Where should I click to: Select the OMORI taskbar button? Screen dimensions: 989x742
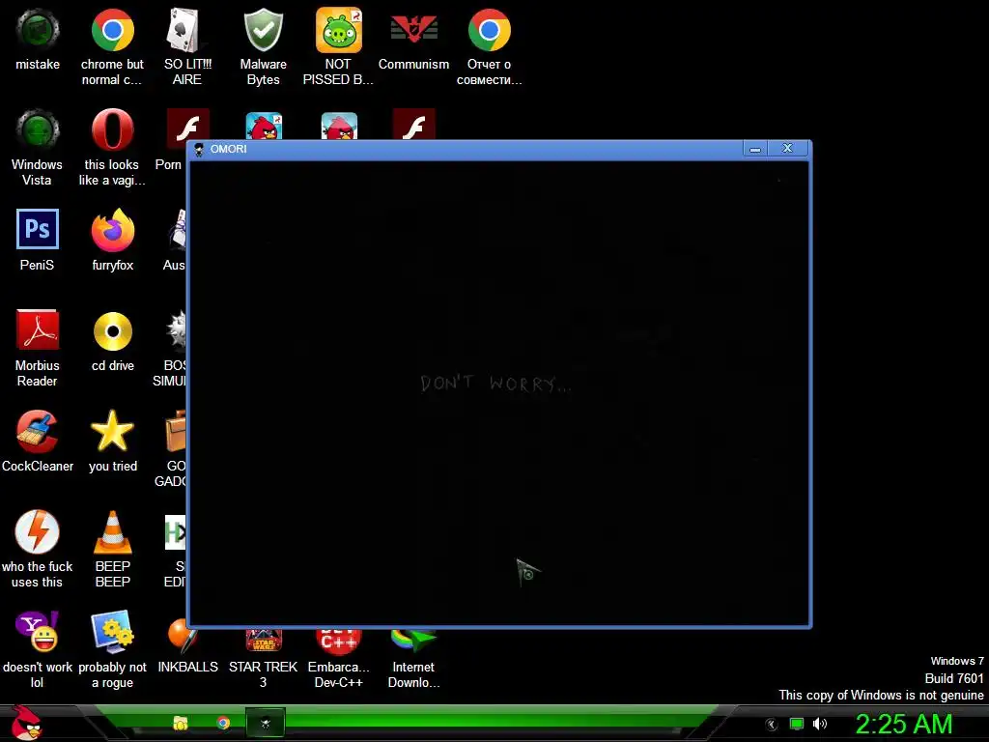coord(265,723)
